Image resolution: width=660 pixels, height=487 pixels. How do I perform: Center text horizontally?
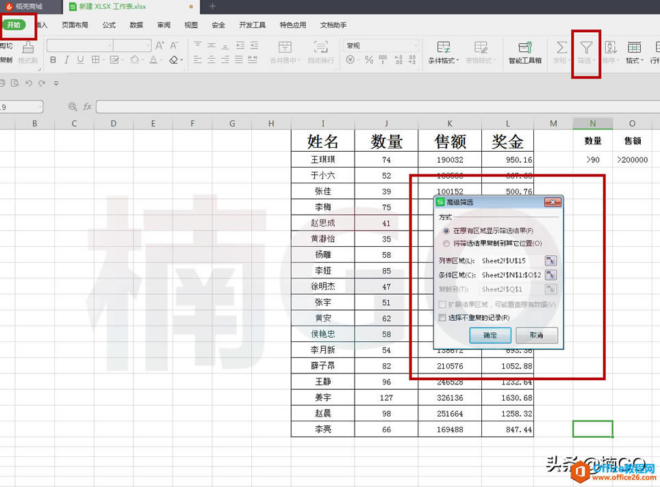pos(212,60)
